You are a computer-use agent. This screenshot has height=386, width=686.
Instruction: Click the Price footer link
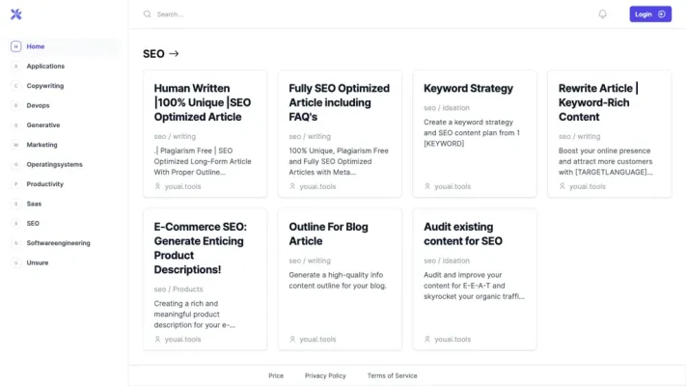click(x=276, y=375)
